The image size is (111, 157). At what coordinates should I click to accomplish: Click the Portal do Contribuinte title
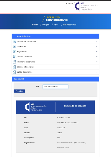coord(57,19)
